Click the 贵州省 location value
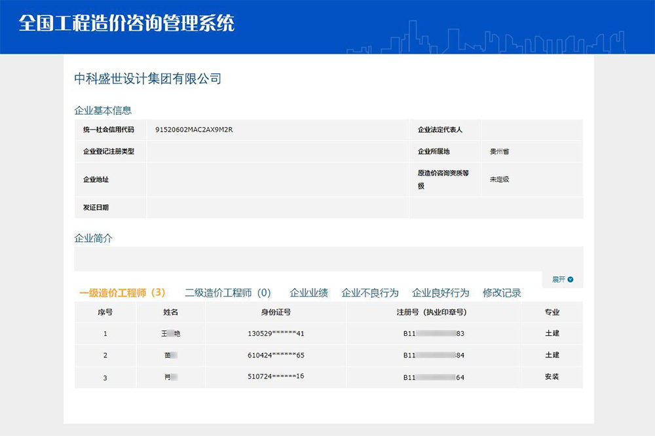This screenshot has height=436, width=655. 499,151
